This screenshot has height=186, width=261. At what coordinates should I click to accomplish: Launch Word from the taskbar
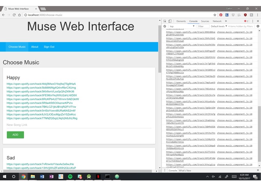coord(42,177)
